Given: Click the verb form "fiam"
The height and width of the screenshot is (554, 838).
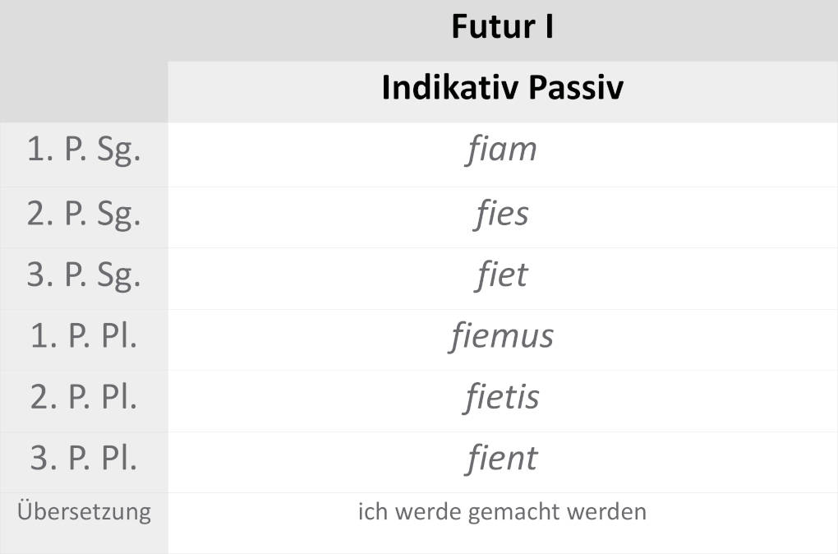Looking at the screenshot, I should click(x=501, y=151).
